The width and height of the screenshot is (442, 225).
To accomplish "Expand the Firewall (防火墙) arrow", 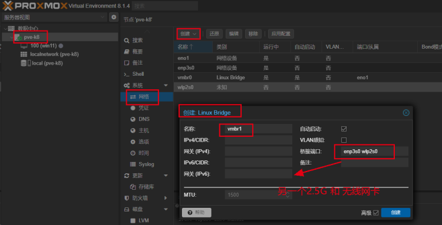I will pos(166,198).
